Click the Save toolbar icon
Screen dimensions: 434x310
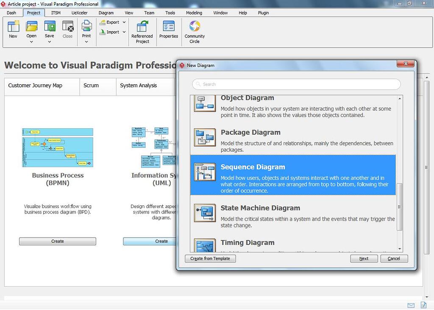coord(50,27)
